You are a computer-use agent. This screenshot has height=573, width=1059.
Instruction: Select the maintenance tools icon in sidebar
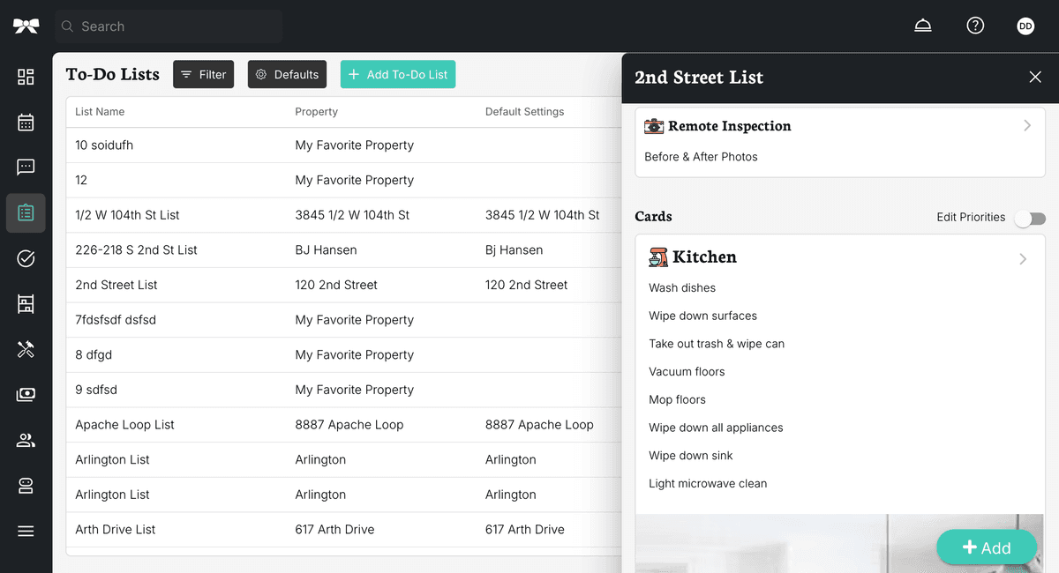click(x=26, y=349)
